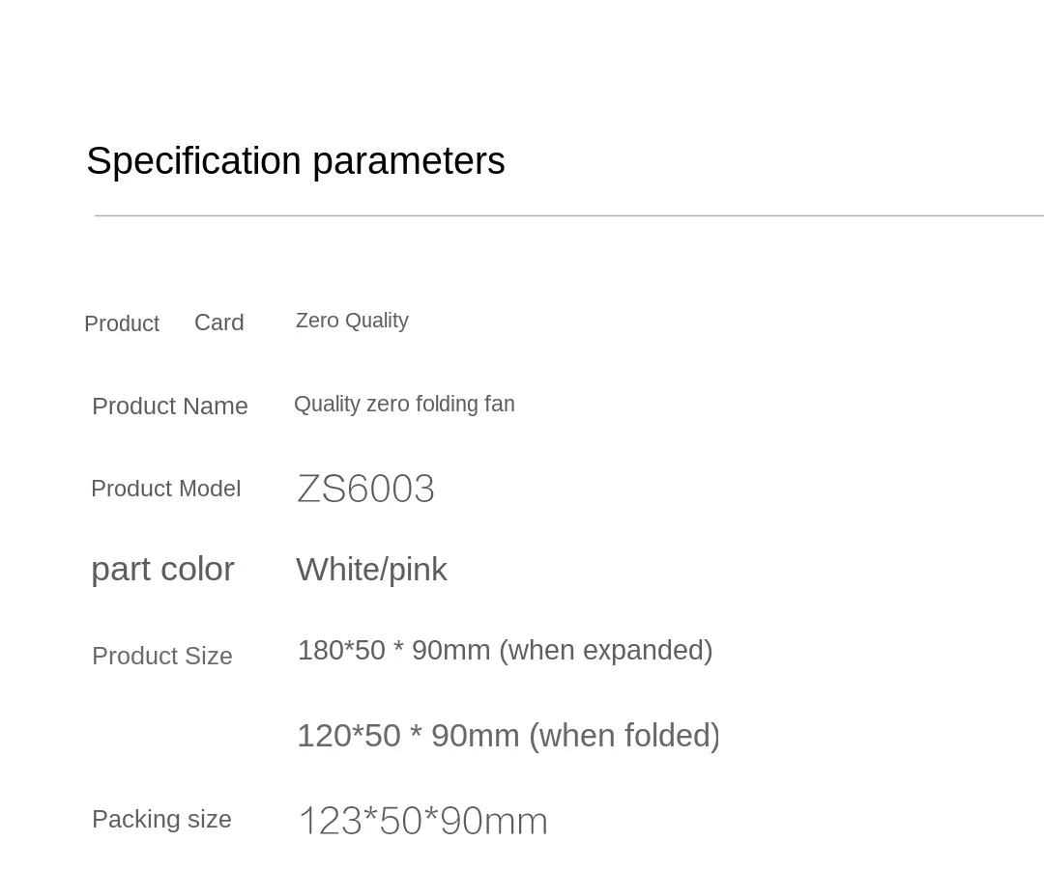The image size is (1044, 870).
Task: Click the Specification parameters heading
Action: tap(295, 161)
